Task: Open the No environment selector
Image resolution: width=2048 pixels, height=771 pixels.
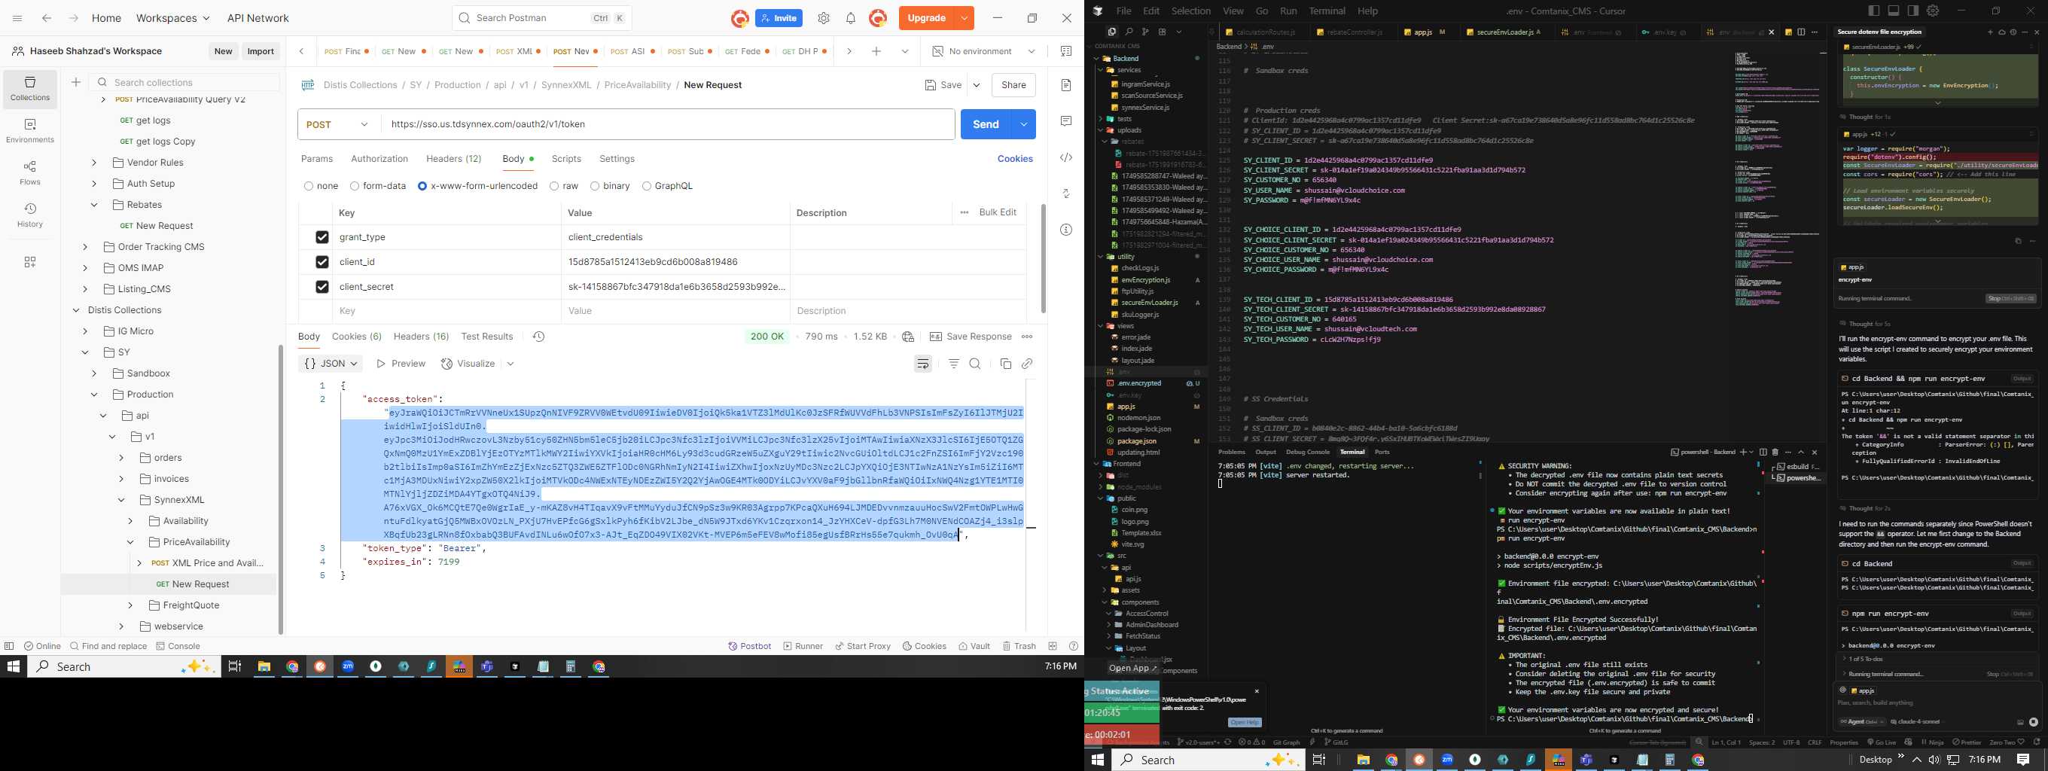Action: (x=984, y=51)
